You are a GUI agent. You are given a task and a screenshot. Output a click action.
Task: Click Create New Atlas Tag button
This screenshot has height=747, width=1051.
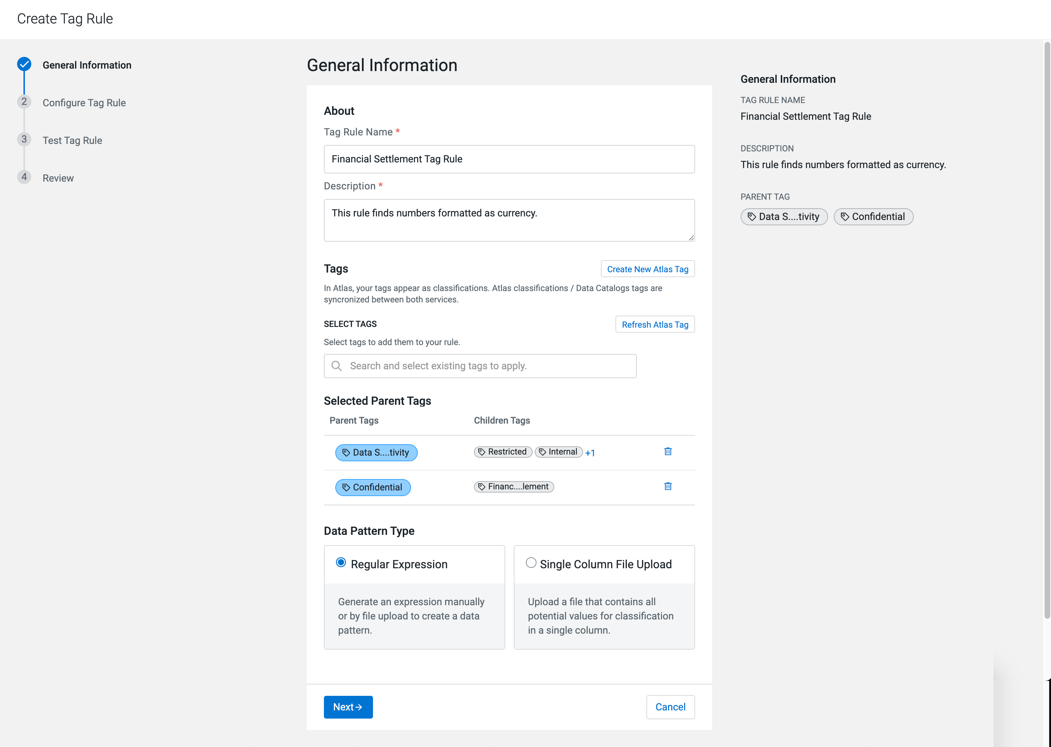647,269
